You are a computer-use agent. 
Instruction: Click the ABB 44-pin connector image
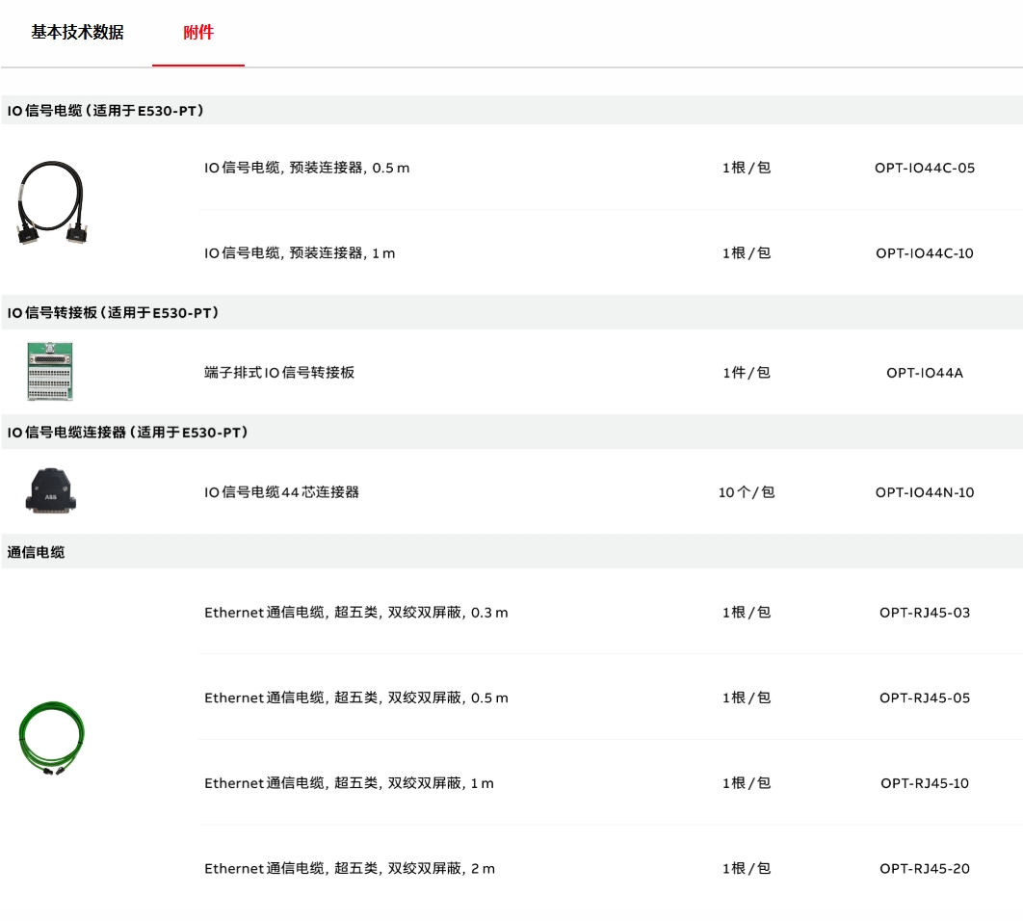point(50,491)
